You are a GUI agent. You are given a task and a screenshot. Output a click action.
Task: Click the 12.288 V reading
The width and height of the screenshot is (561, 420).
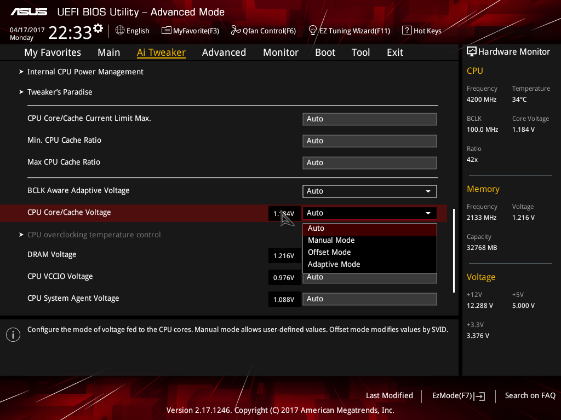click(480, 306)
